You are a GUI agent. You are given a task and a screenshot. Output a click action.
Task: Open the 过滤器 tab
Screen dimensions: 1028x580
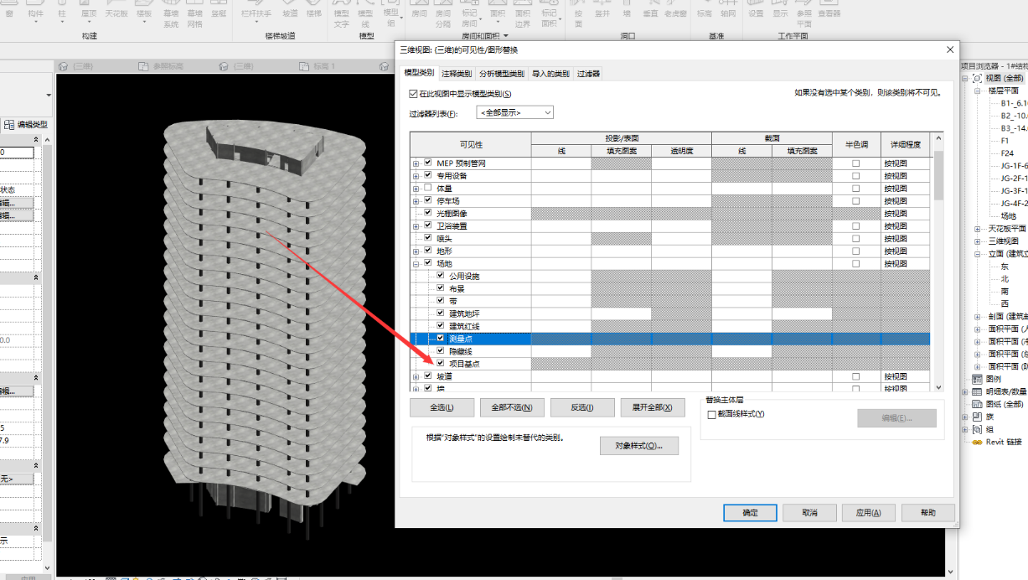pos(588,74)
